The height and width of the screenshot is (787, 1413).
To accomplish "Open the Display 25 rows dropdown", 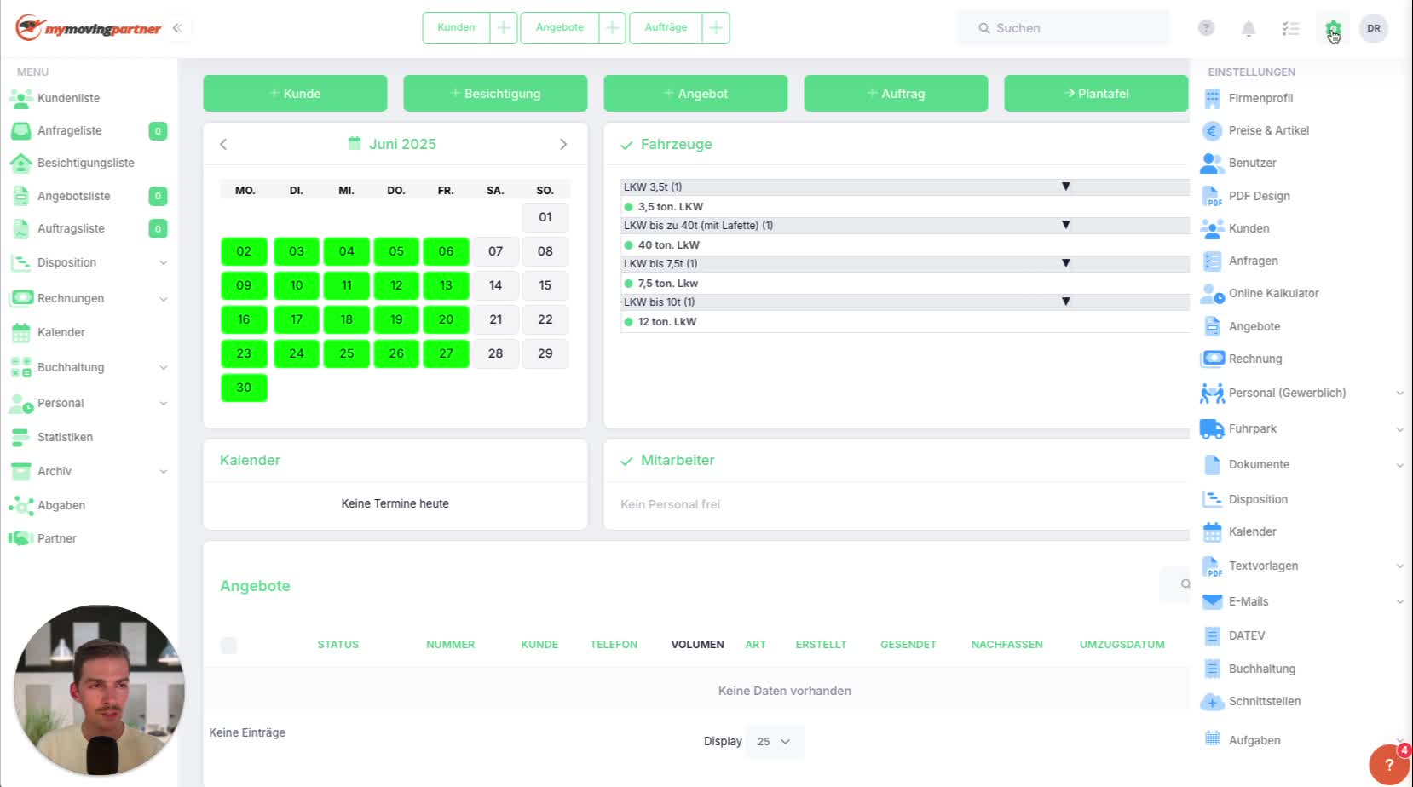I will click(x=774, y=742).
